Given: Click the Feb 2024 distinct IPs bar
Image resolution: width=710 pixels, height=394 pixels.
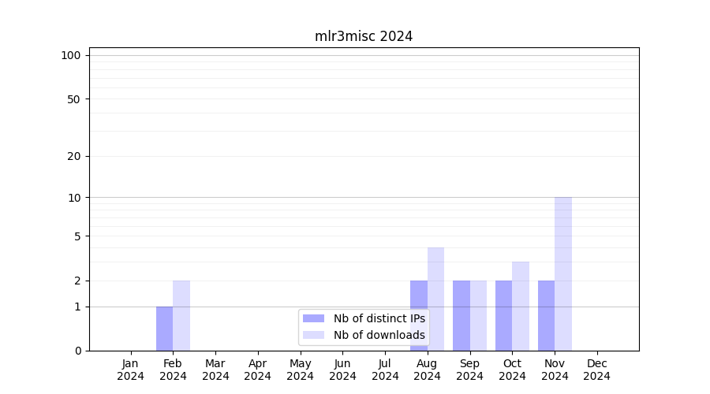Looking at the screenshot, I should pos(164,329).
